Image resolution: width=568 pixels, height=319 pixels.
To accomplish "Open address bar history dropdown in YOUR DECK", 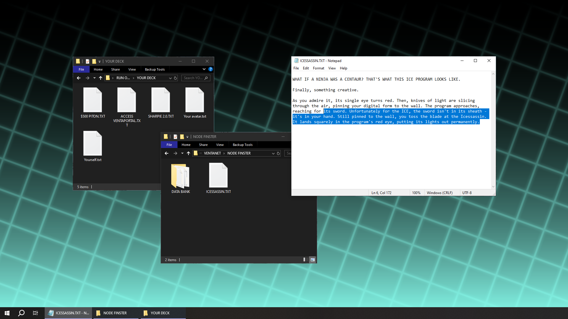I will tap(170, 78).
